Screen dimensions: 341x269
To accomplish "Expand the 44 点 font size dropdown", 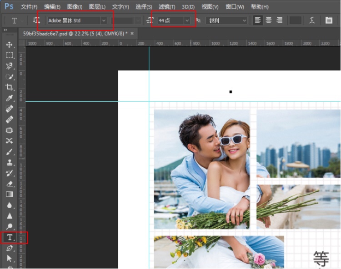I will 187,20.
